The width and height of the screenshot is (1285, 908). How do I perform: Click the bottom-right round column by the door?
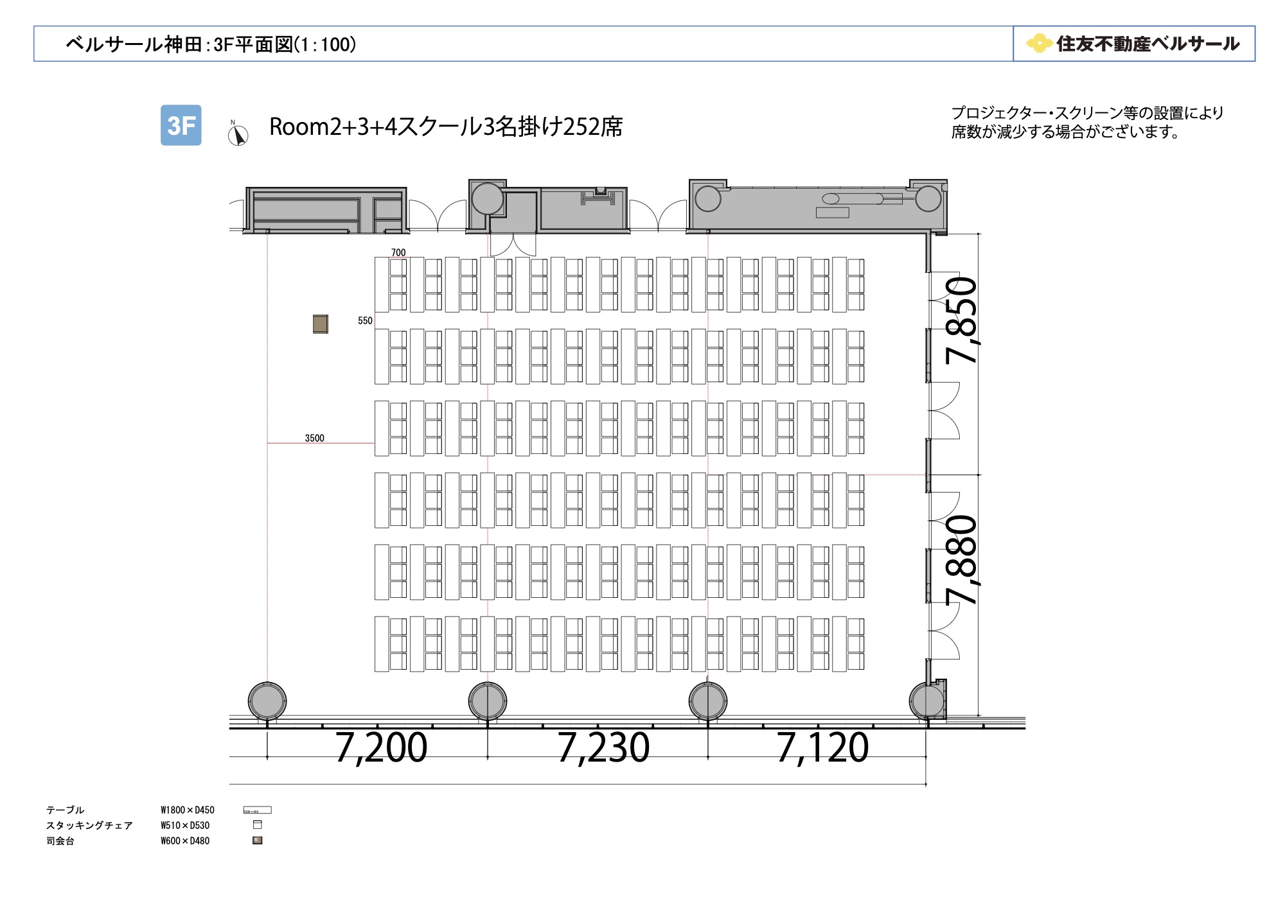coord(927,701)
